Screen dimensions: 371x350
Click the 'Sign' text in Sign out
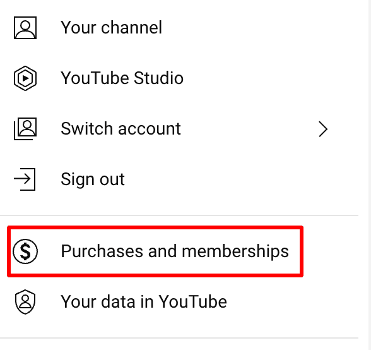tap(78, 179)
